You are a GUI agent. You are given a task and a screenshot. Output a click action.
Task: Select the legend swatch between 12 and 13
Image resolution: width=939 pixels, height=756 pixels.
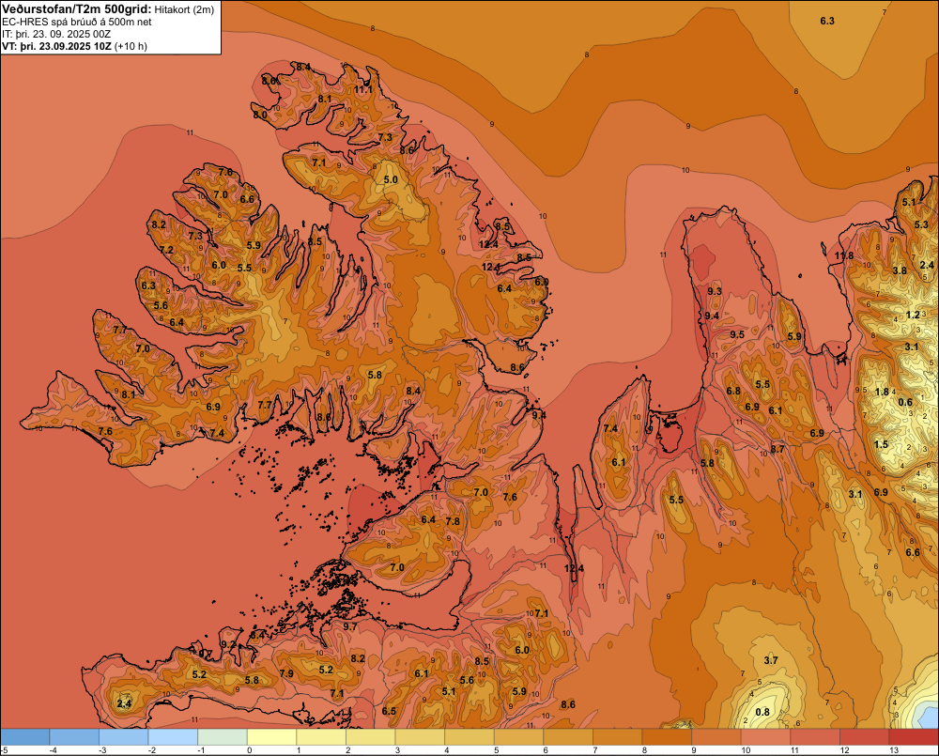click(865, 737)
